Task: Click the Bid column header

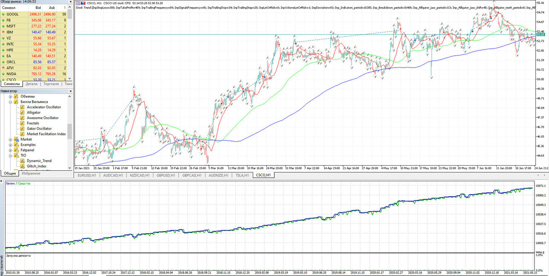Action: (34, 8)
